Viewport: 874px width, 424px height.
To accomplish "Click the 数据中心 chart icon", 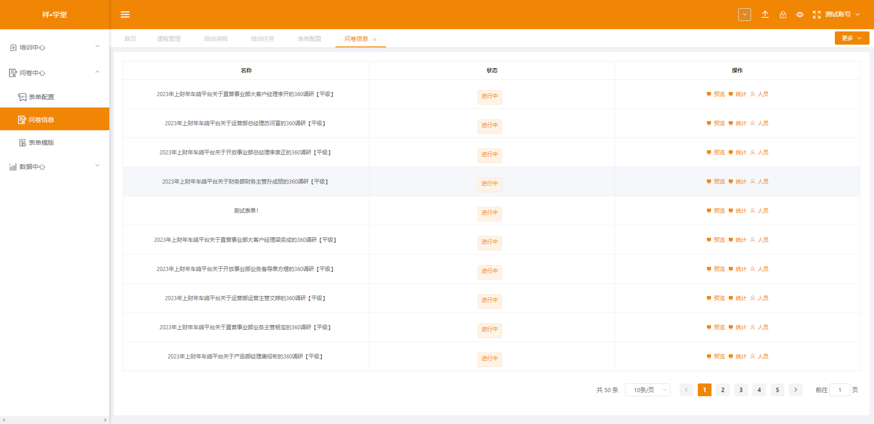I will tap(13, 167).
